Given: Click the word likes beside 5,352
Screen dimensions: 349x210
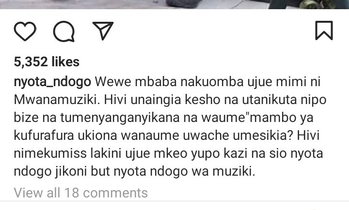Looking at the screenshot, I should (x=65, y=61).
